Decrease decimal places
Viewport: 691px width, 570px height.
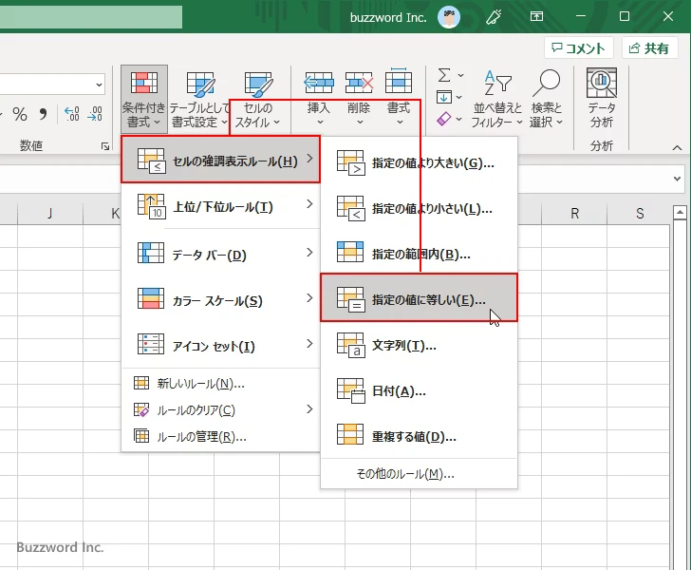[95, 114]
